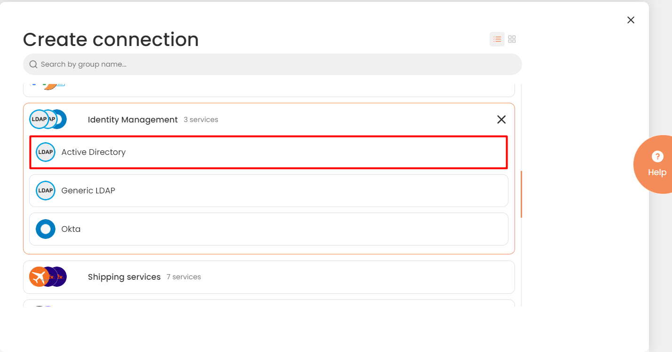Click the Shipping services airplane icon
This screenshot has height=352, width=672.
39,277
